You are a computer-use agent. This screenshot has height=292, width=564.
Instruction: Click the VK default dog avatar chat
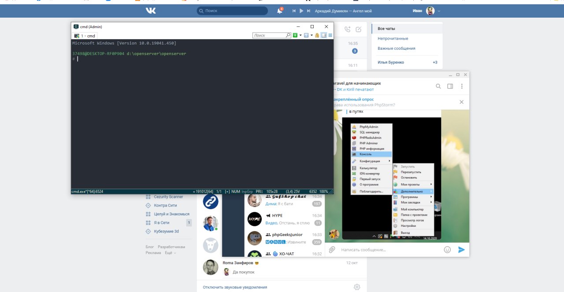[211, 245]
